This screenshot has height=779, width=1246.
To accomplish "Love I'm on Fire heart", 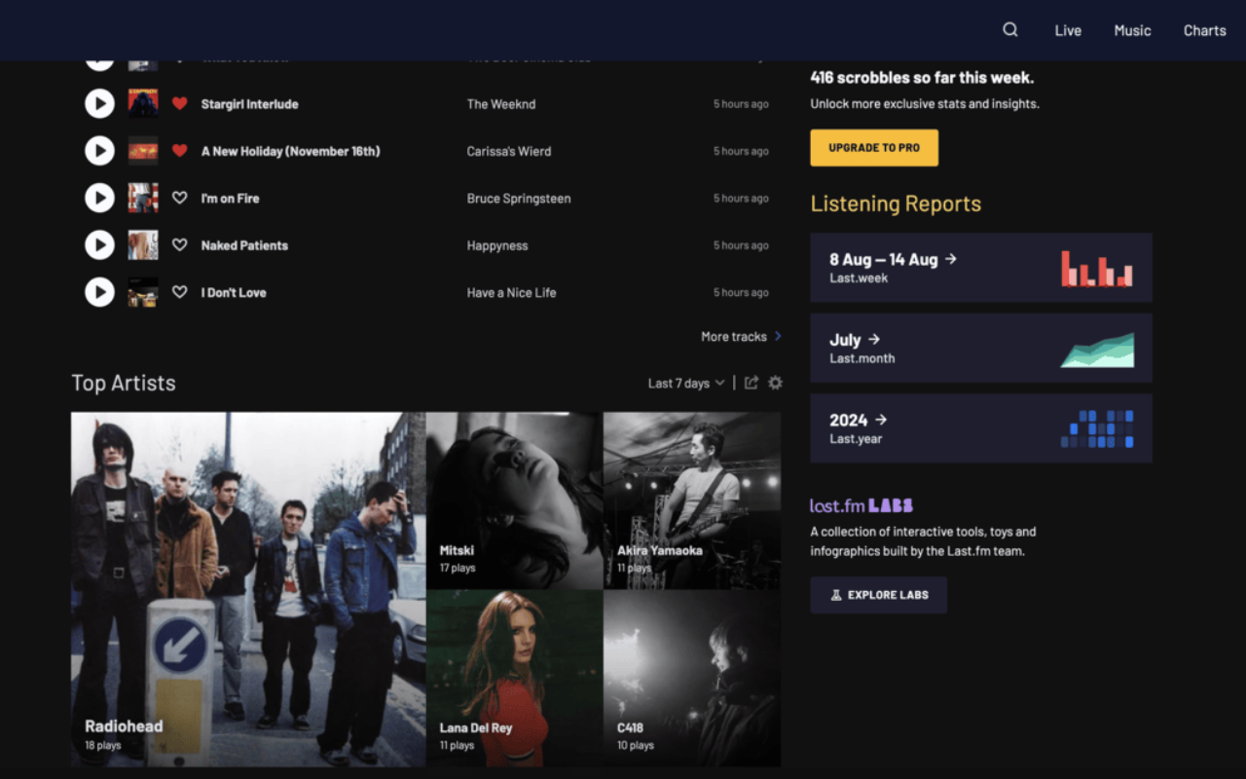I will coord(179,198).
